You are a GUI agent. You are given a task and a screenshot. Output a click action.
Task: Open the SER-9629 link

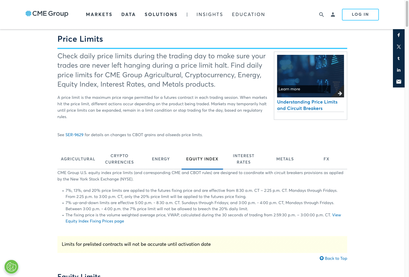(x=74, y=135)
